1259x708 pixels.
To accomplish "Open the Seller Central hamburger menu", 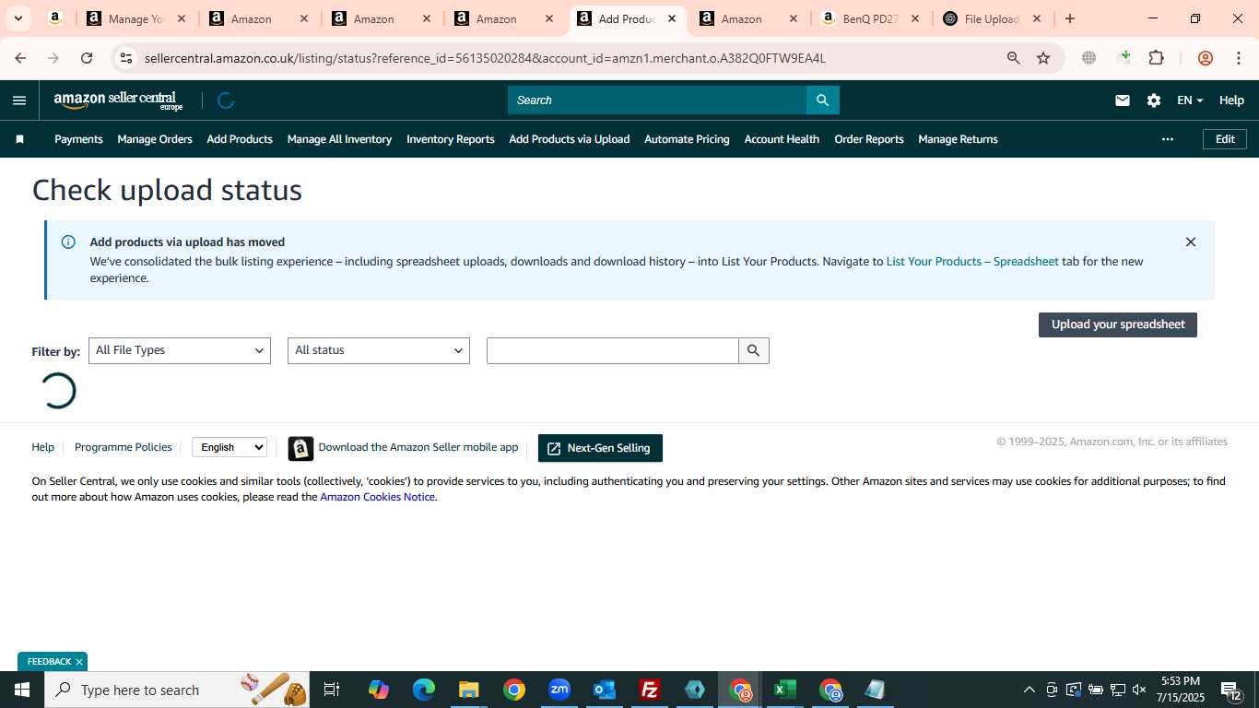I will pyautogui.click(x=19, y=100).
